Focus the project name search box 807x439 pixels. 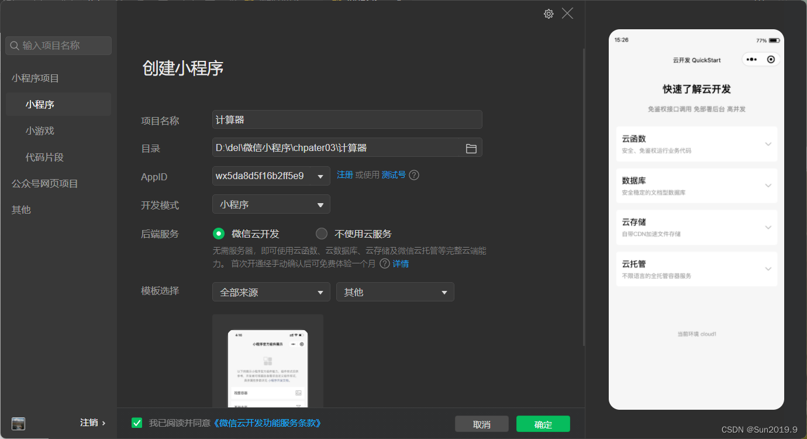[x=58, y=46]
